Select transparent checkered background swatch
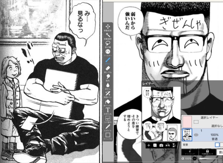223x163 pixels. 222,145
